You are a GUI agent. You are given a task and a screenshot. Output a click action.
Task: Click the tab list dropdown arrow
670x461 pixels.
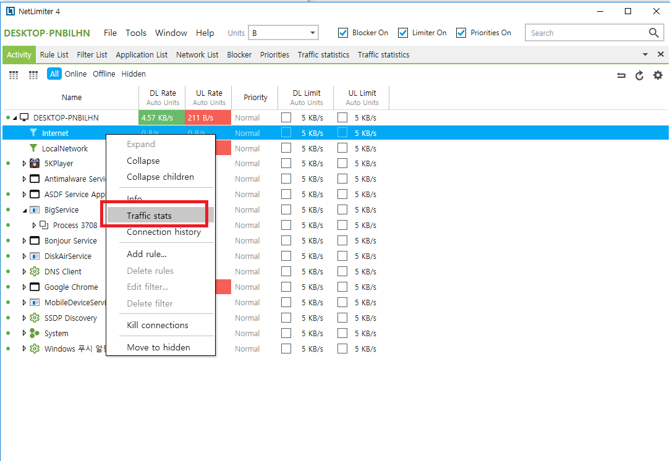(645, 54)
